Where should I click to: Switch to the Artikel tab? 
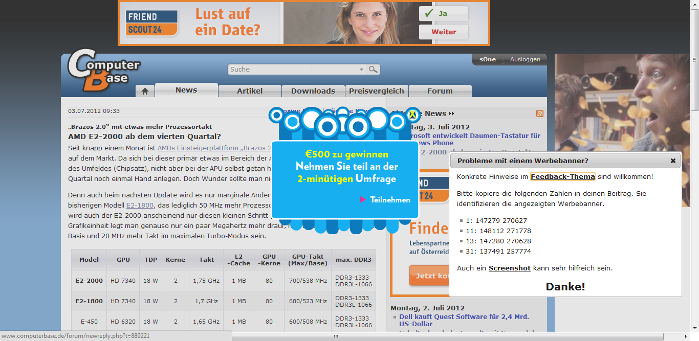point(250,91)
